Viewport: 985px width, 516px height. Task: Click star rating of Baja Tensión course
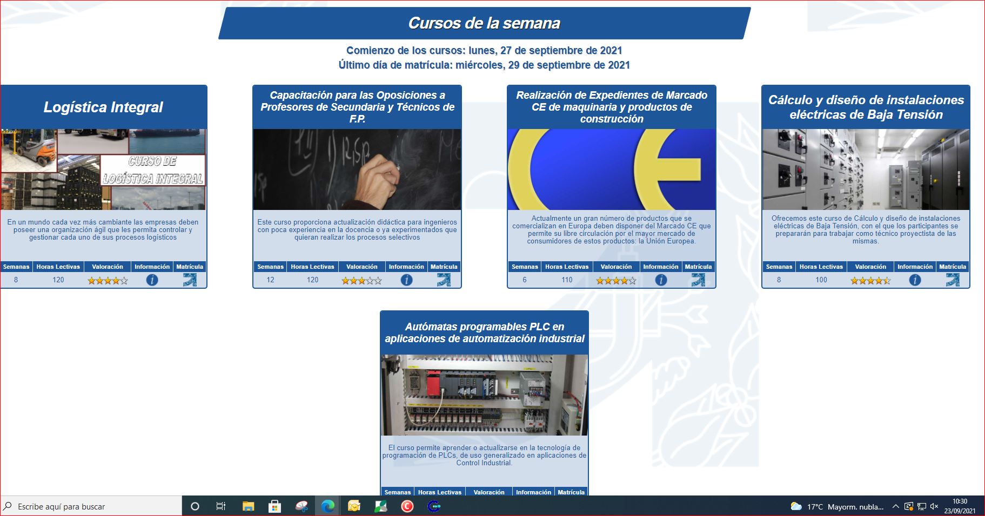tap(870, 281)
